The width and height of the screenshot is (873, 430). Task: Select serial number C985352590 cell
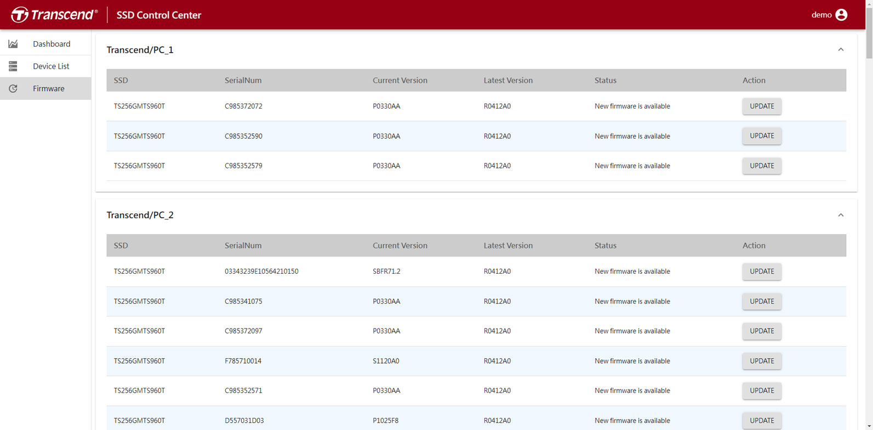pyautogui.click(x=243, y=136)
